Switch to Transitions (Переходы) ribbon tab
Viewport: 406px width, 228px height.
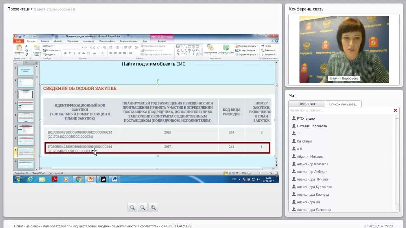tap(73, 41)
